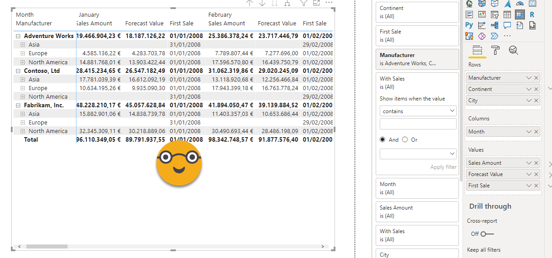Open the matrix More options ellipsis
Viewport: 552px width, 258px height.
coord(329,3)
